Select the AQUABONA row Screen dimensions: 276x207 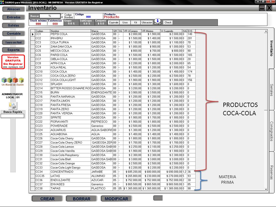113,134
